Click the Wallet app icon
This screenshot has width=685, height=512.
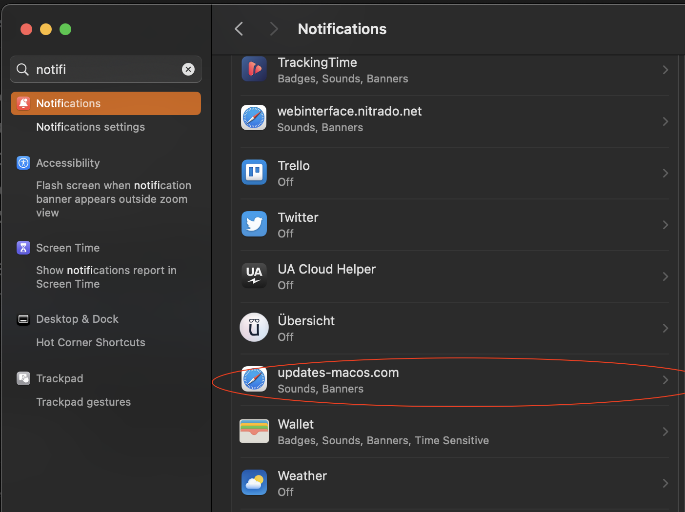click(254, 431)
